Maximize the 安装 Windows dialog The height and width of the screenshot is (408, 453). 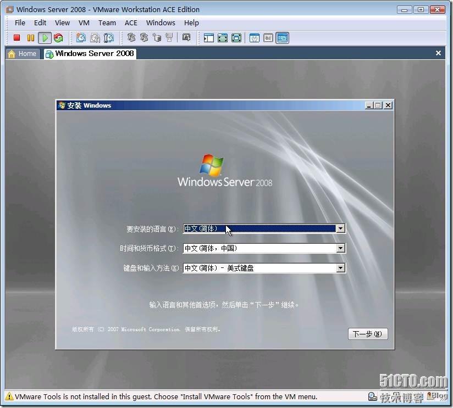378,105
